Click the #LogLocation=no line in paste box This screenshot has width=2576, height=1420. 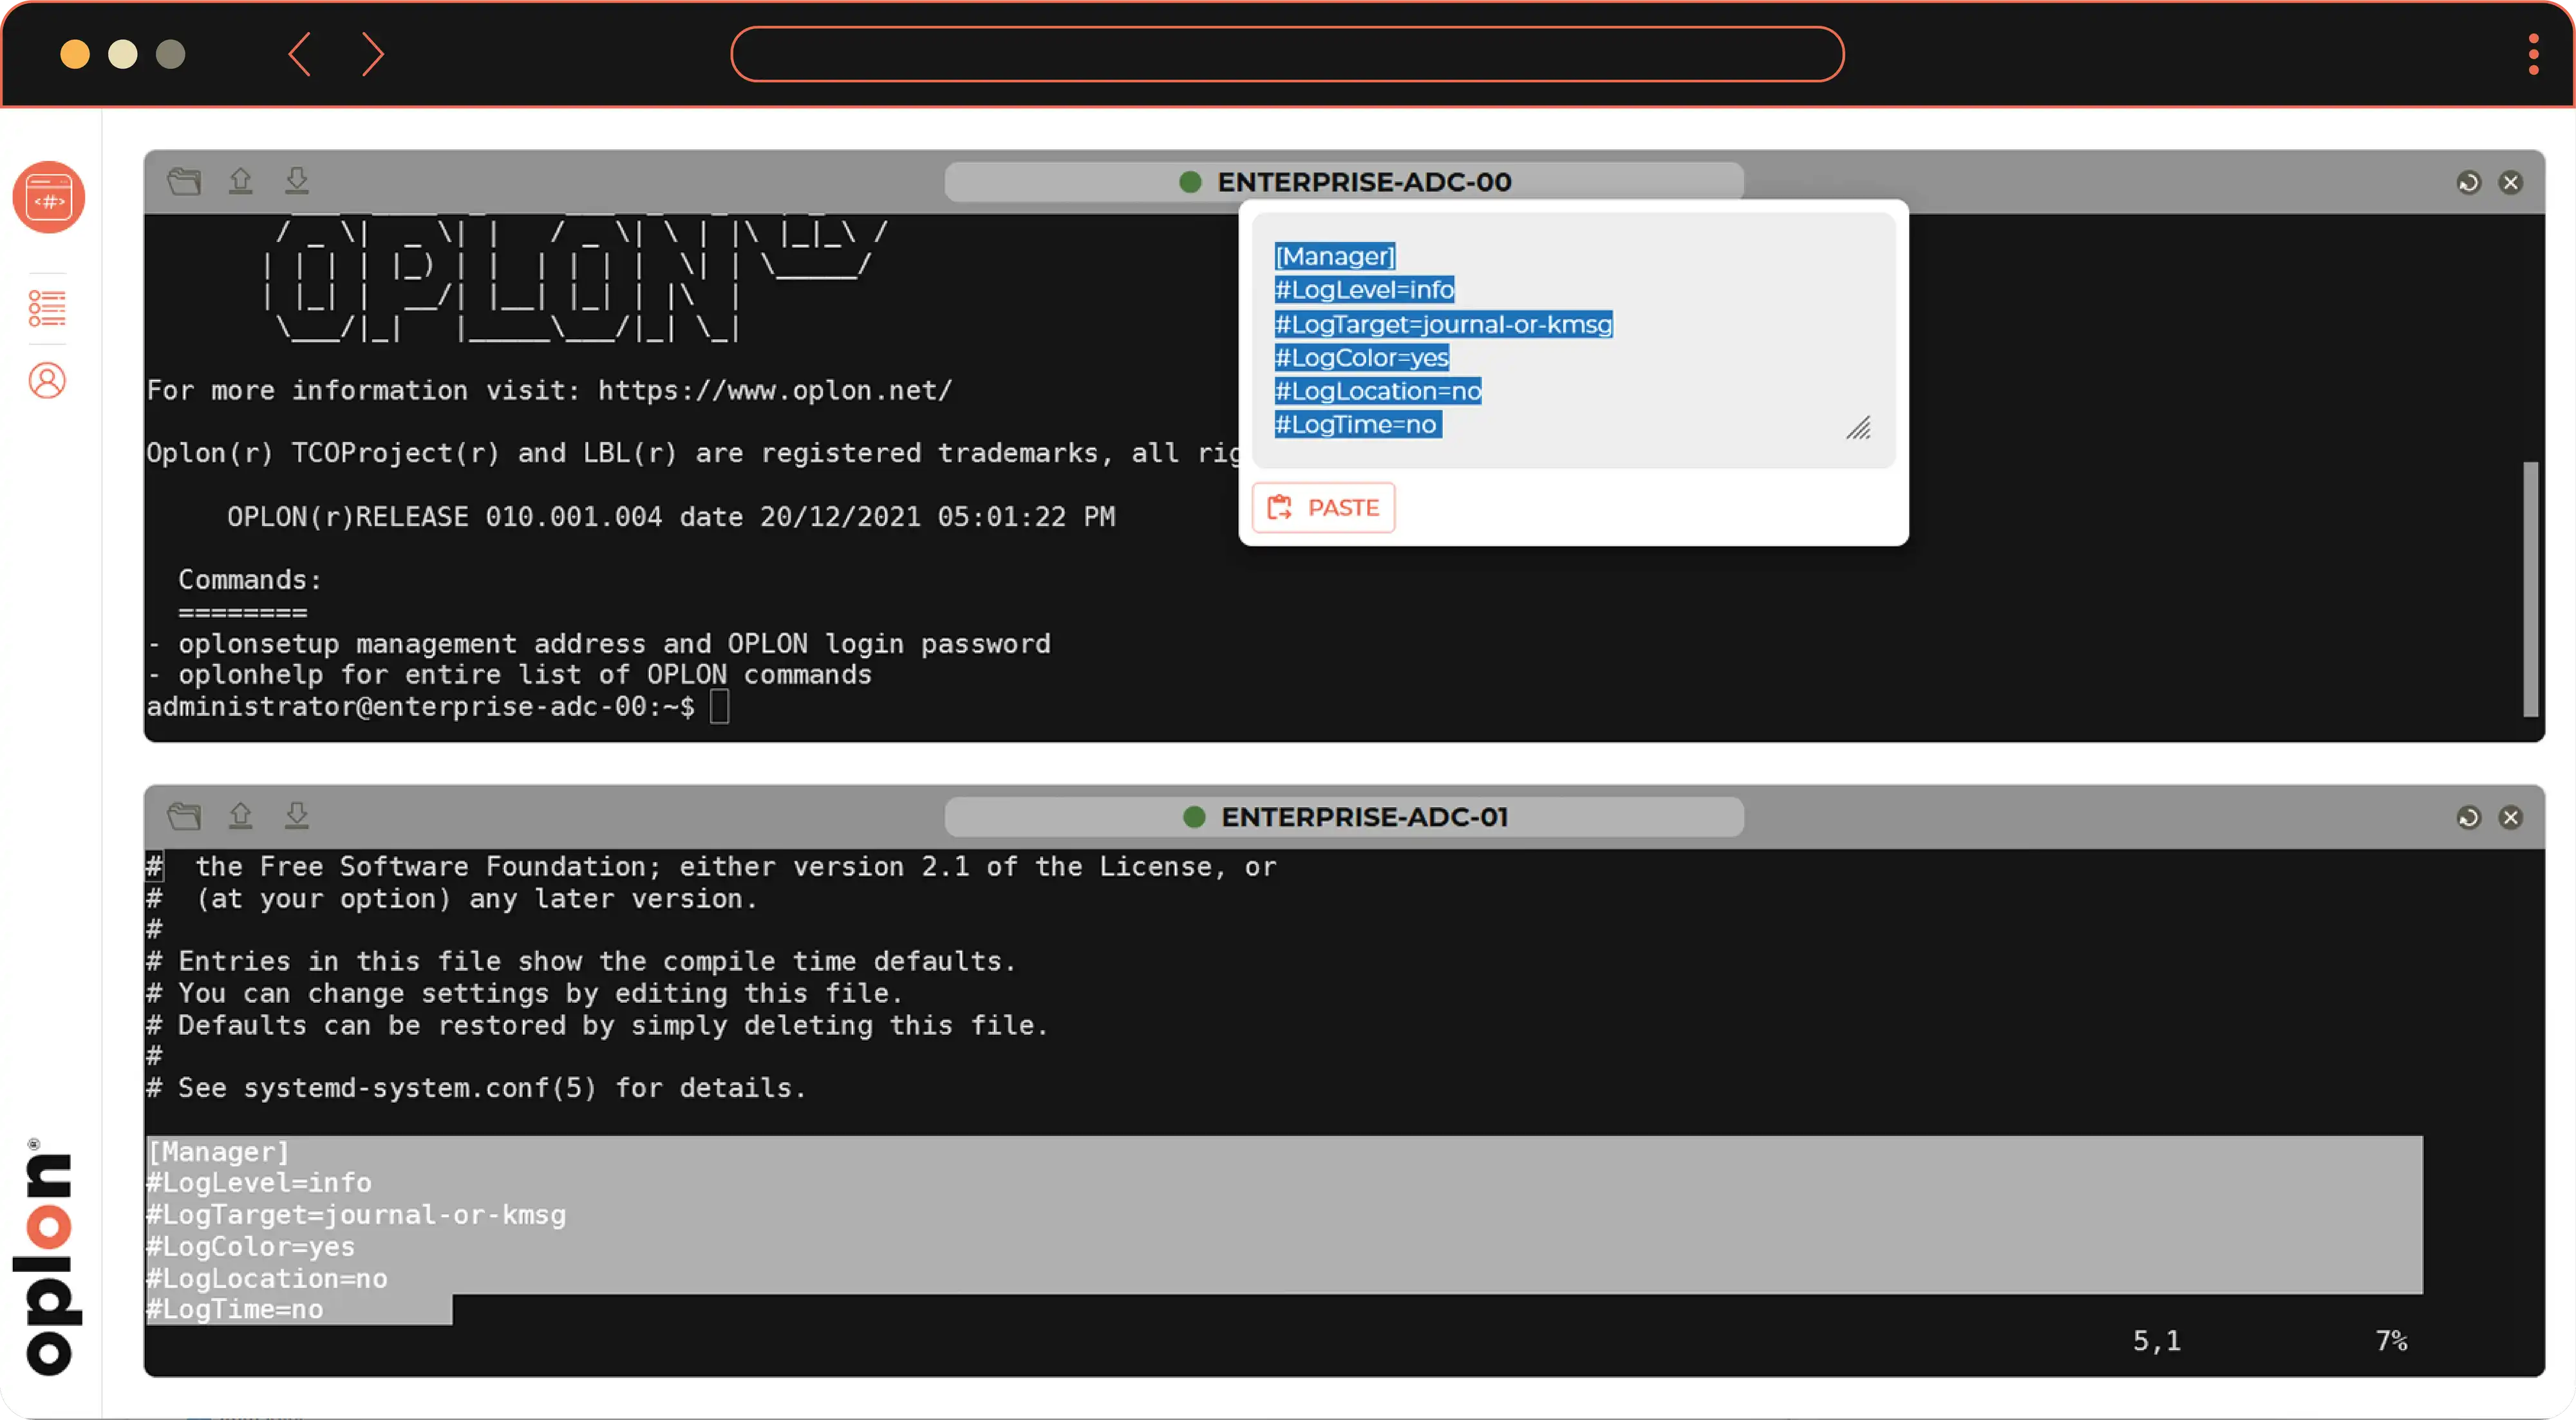coord(1378,391)
